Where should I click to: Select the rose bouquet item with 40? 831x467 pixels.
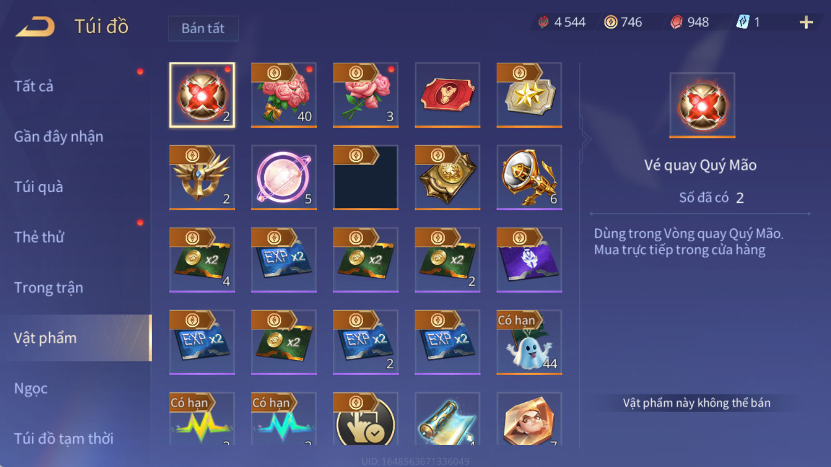[284, 95]
